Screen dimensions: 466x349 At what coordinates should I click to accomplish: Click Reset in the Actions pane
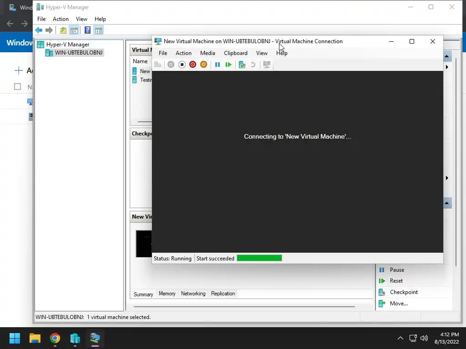tap(396, 281)
